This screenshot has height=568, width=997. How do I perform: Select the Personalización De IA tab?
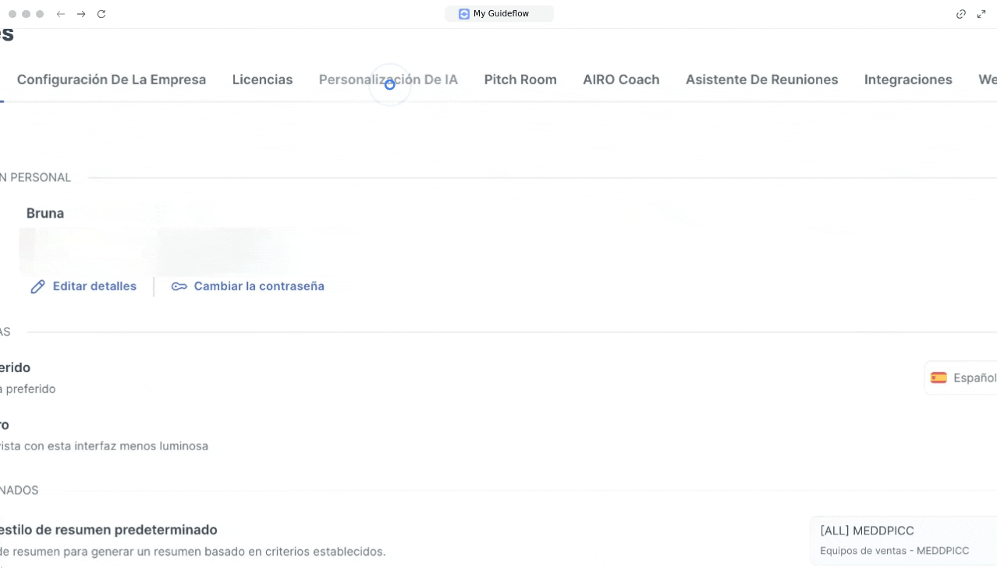[x=388, y=80]
